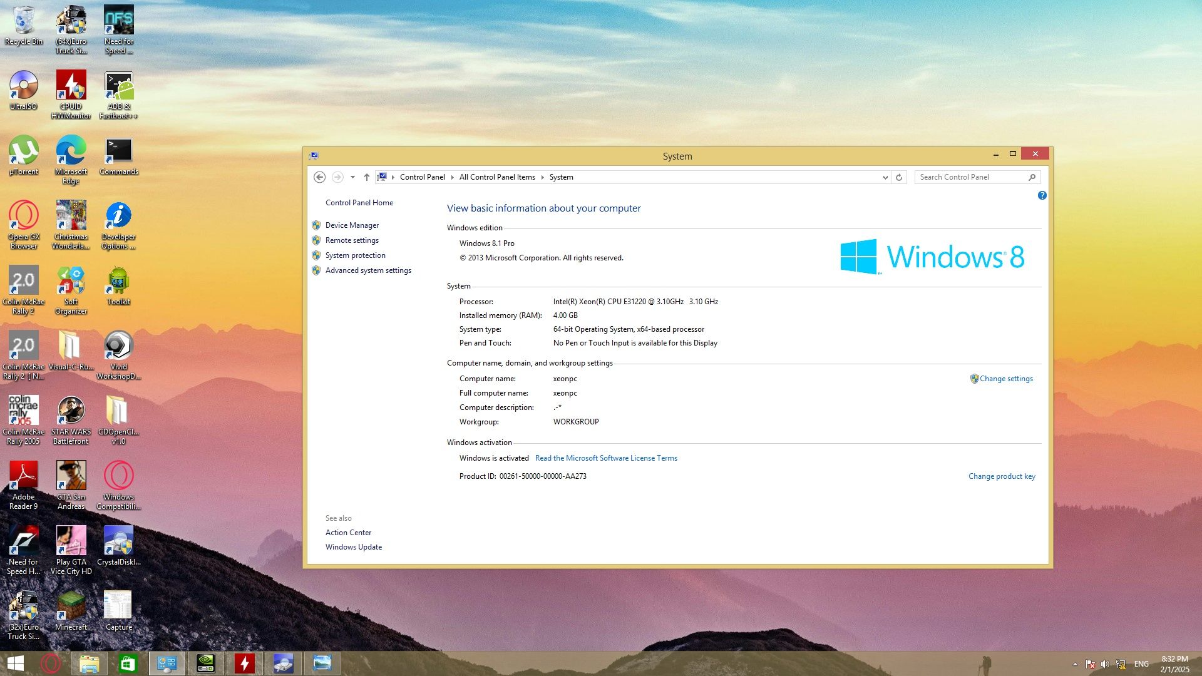Read the Microsoft Software License Terms
The height and width of the screenshot is (676, 1202).
606,458
